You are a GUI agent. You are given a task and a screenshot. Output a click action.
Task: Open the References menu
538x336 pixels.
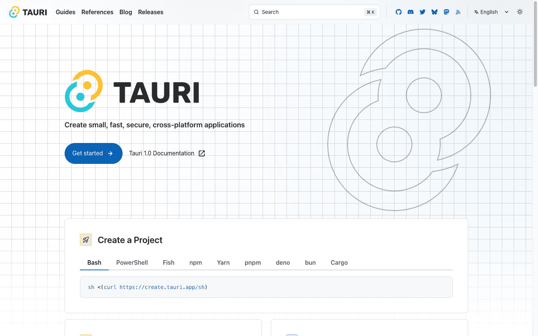[x=97, y=12]
